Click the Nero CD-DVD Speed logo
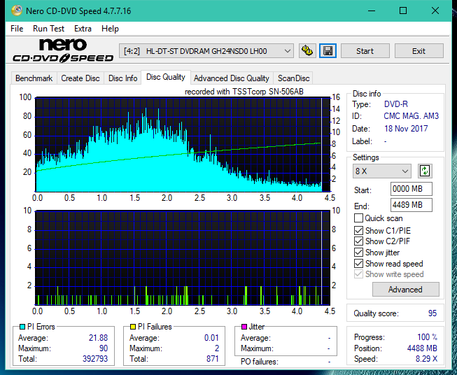Screen dimensions: 457x375 [x=63, y=50]
